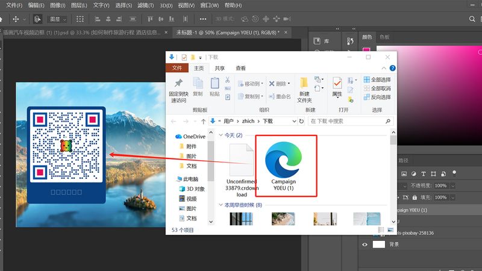Click the 属性 properties button
The width and height of the screenshot is (482, 271).
337,87
